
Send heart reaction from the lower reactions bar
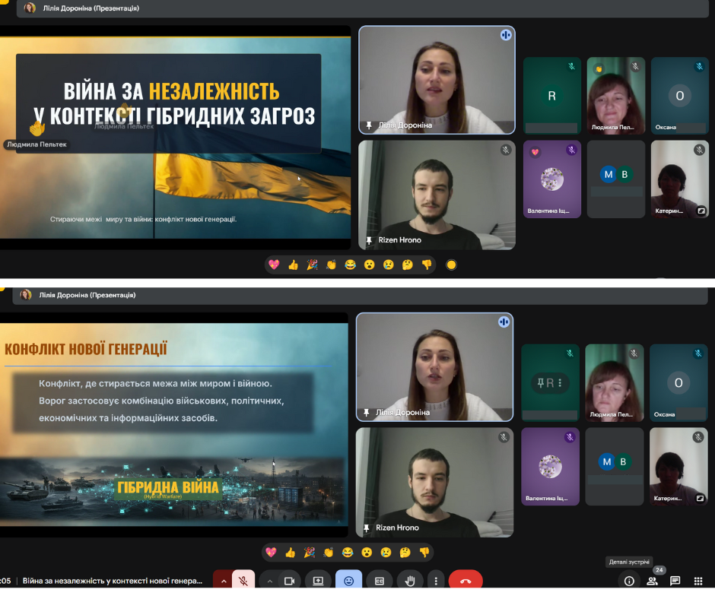click(x=272, y=553)
